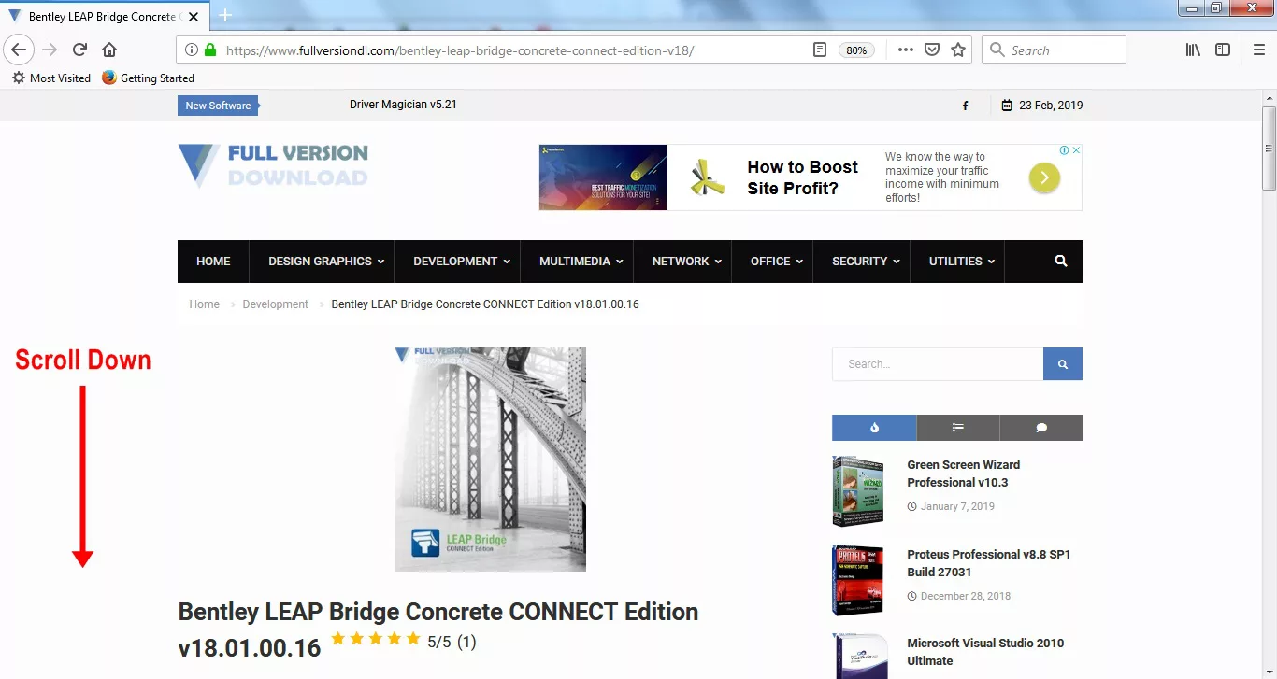Save page to Pocket icon

(932, 50)
